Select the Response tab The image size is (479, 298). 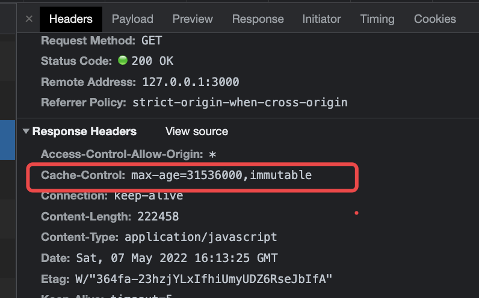pyautogui.click(x=258, y=19)
